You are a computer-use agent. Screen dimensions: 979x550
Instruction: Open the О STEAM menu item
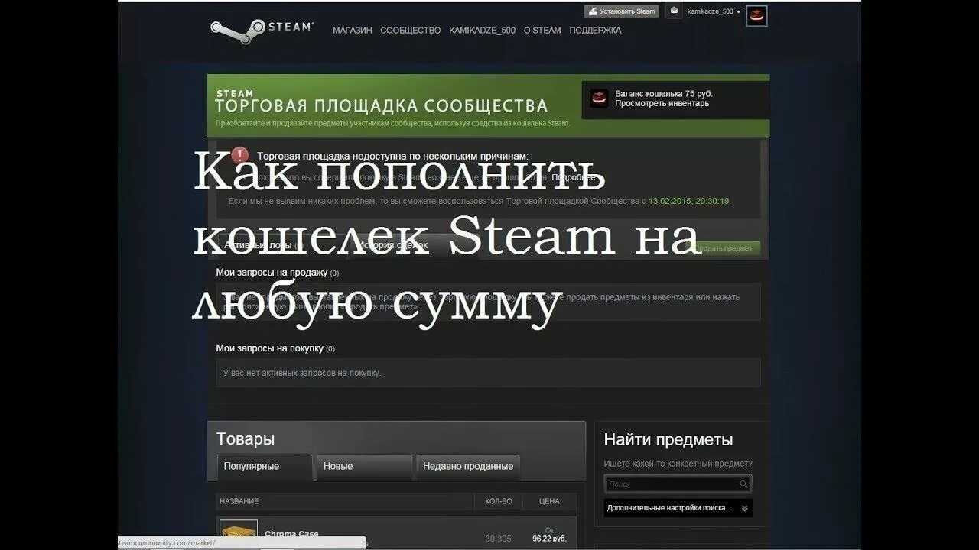tap(542, 31)
